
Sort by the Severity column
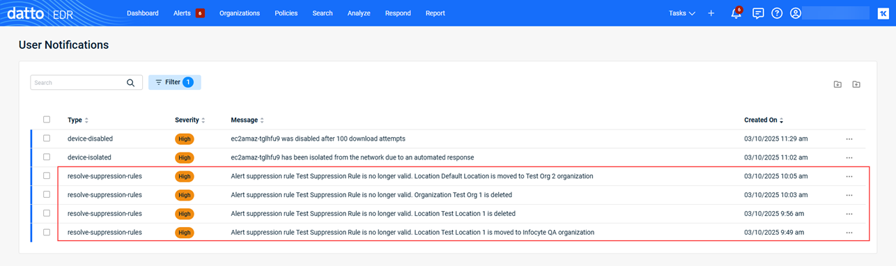(x=190, y=120)
